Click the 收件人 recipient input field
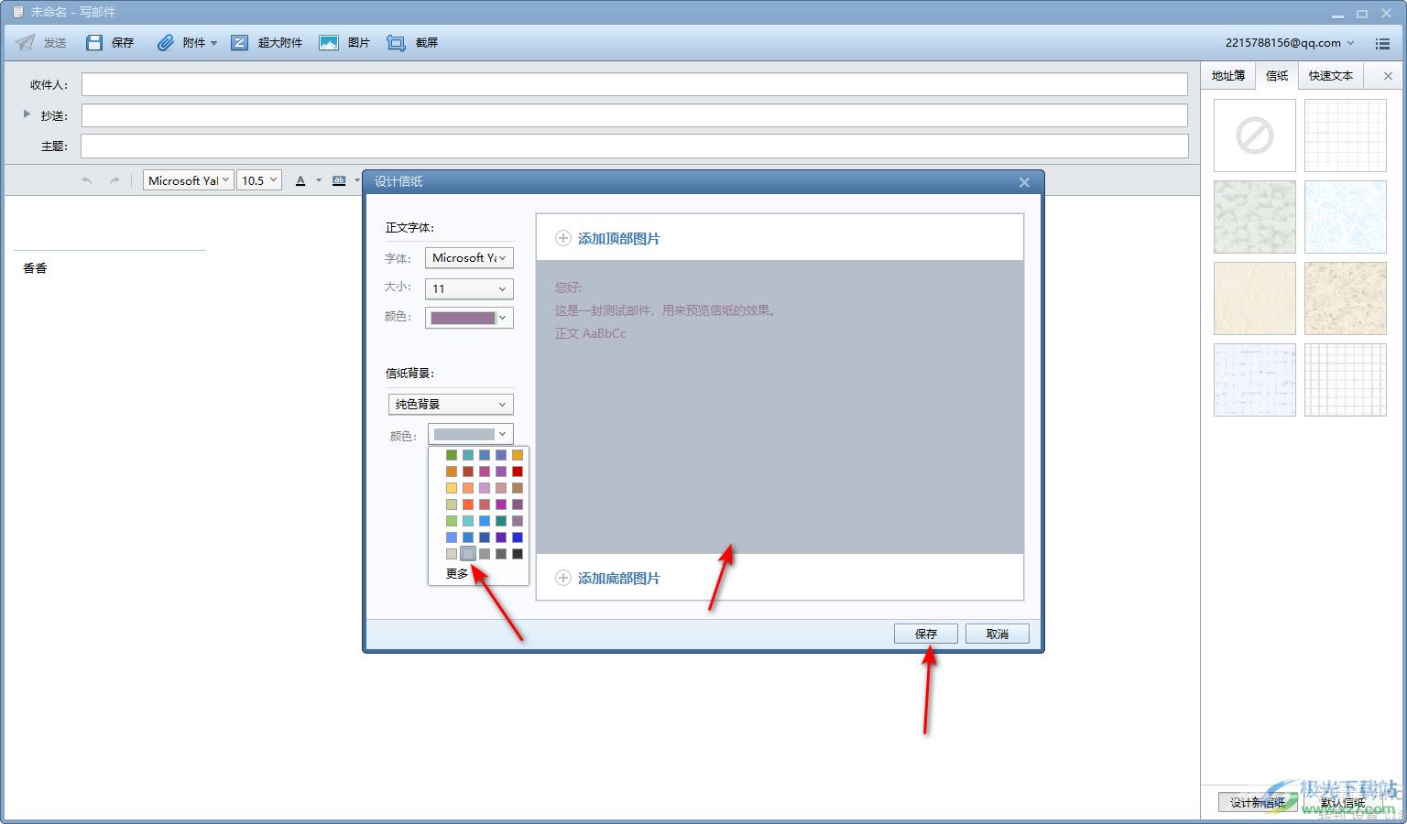The width and height of the screenshot is (1407, 824). pos(635,84)
